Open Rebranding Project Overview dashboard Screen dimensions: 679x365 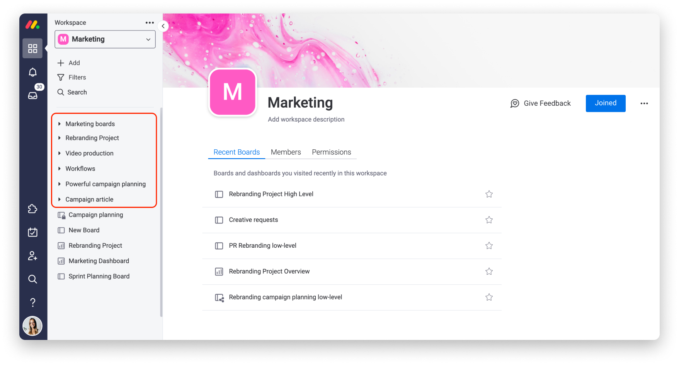pyautogui.click(x=269, y=272)
